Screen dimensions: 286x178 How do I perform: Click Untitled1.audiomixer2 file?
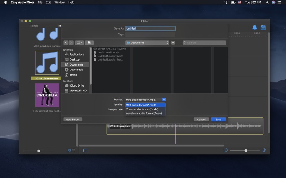point(108,56)
